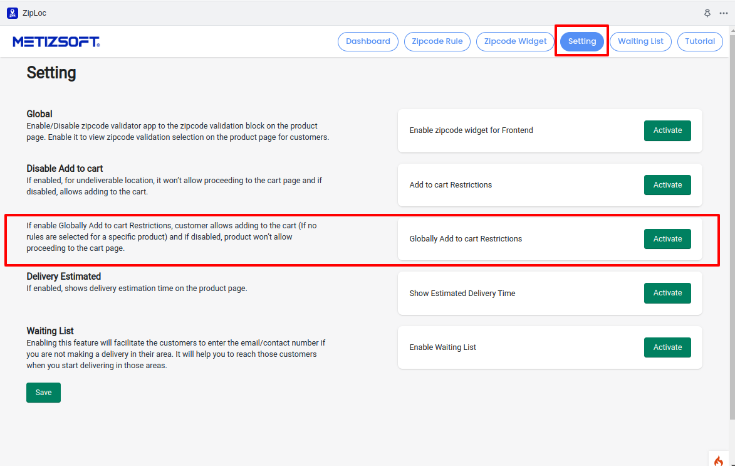
Task: Click the Metizsoft logo
Action: point(56,42)
